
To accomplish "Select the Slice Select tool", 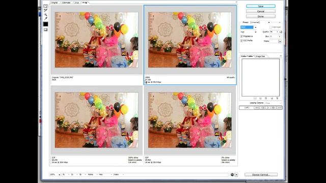I will click(x=45, y=10).
